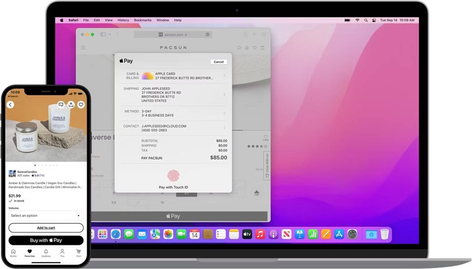Toggle the wishlist heart in Pacsun header
This screenshot has width=472, height=269.
pyautogui.click(x=255, y=48)
